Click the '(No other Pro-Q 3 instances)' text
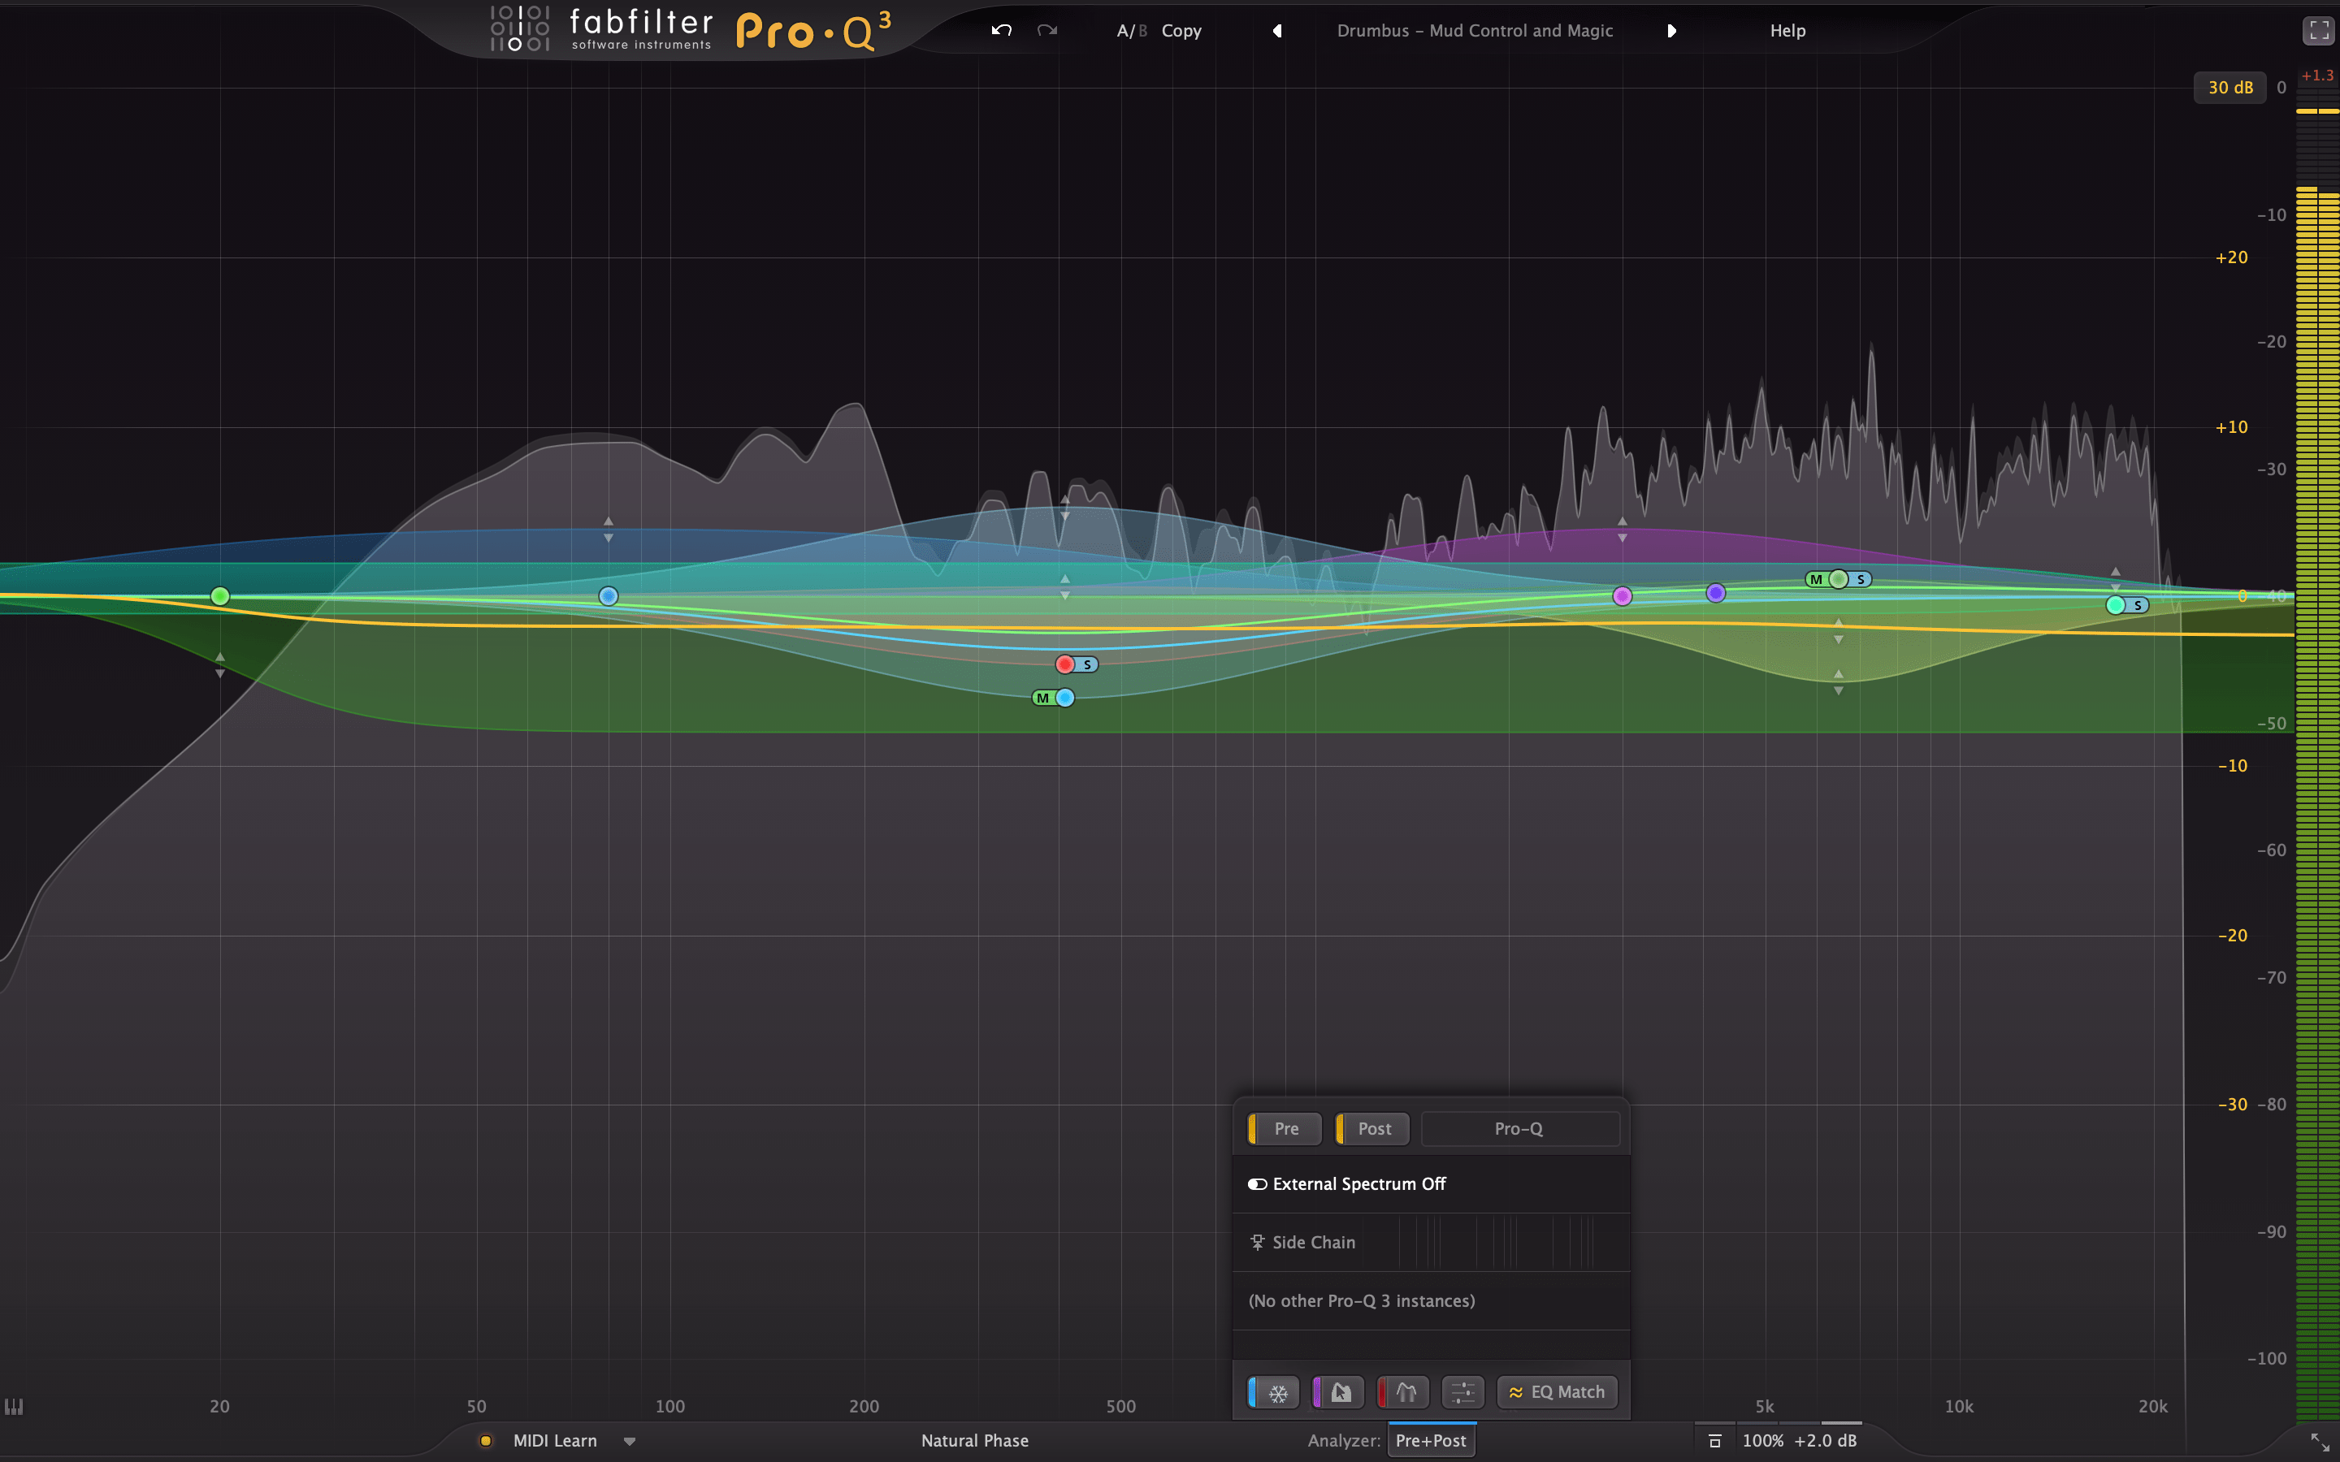This screenshot has height=1462, width=2340. pyautogui.click(x=1362, y=1301)
